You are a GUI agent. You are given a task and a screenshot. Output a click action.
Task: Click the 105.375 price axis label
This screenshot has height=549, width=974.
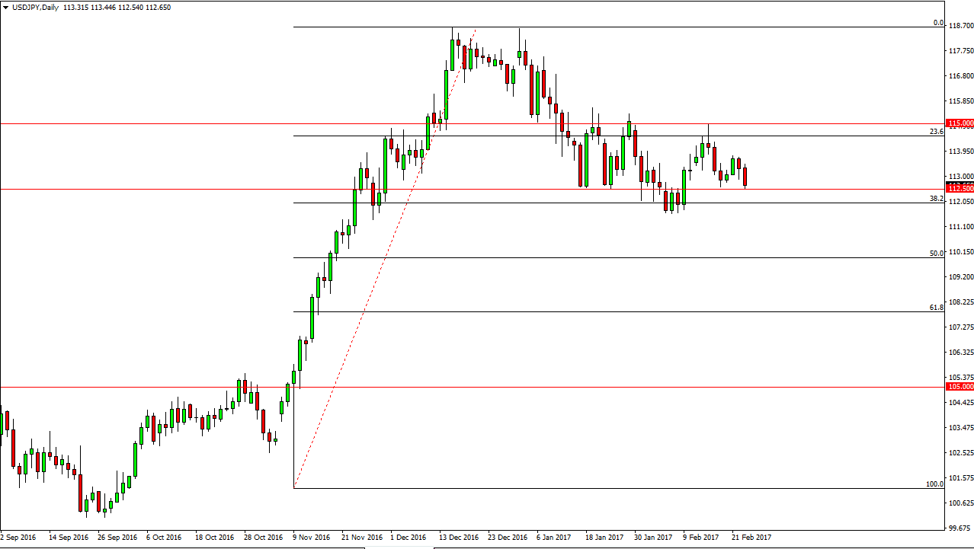(960, 378)
